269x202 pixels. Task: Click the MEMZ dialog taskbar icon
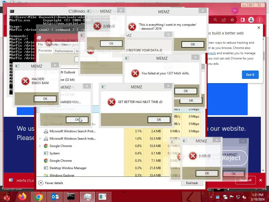click(x=103, y=197)
